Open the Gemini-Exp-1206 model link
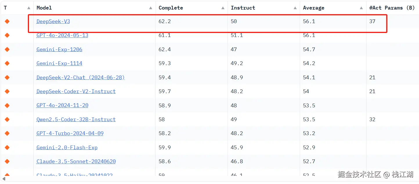The image size is (419, 184). pyautogui.click(x=59, y=49)
